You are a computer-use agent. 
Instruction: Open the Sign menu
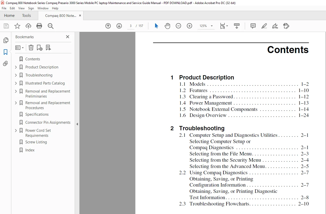coord(31,8)
